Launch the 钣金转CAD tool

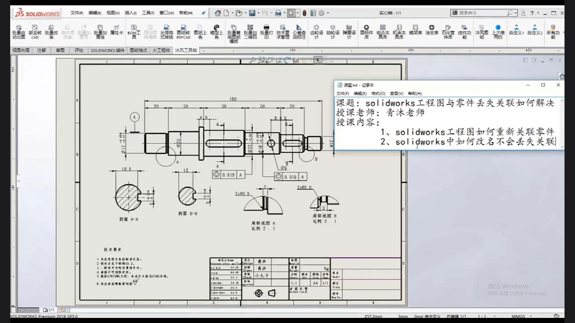(x=35, y=32)
